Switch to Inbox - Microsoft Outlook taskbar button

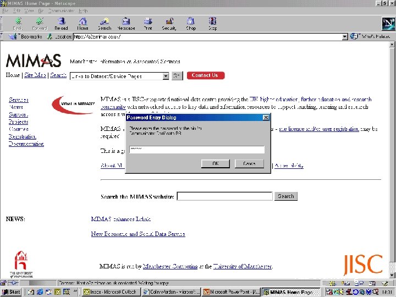pos(111,292)
